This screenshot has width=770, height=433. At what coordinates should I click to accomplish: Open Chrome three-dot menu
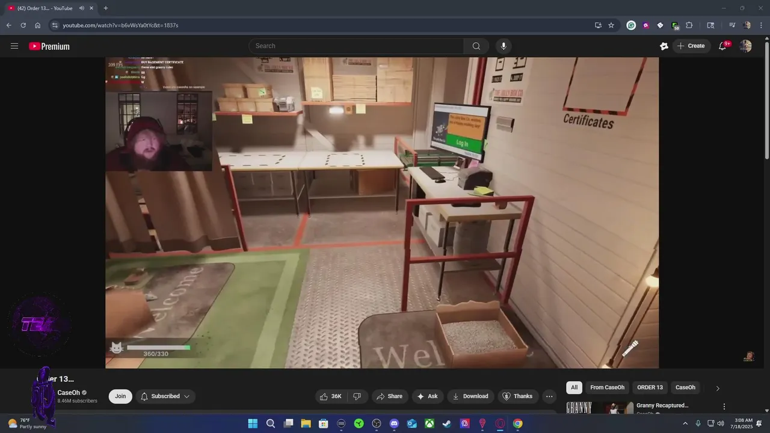pos(761,25)
